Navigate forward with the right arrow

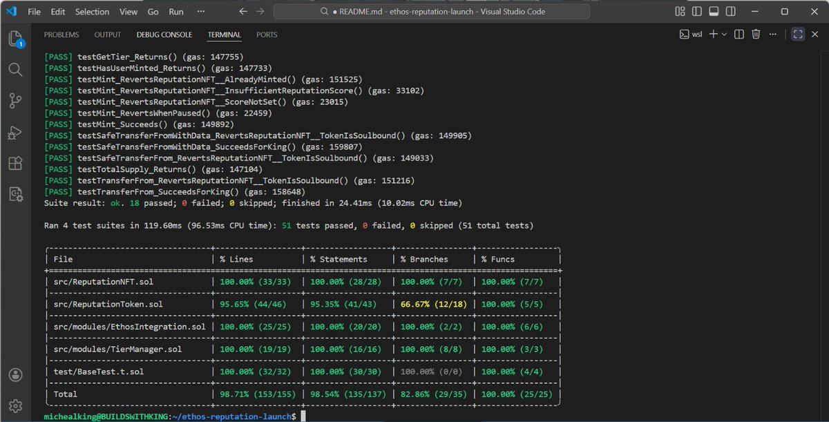(x=260, y=12)
